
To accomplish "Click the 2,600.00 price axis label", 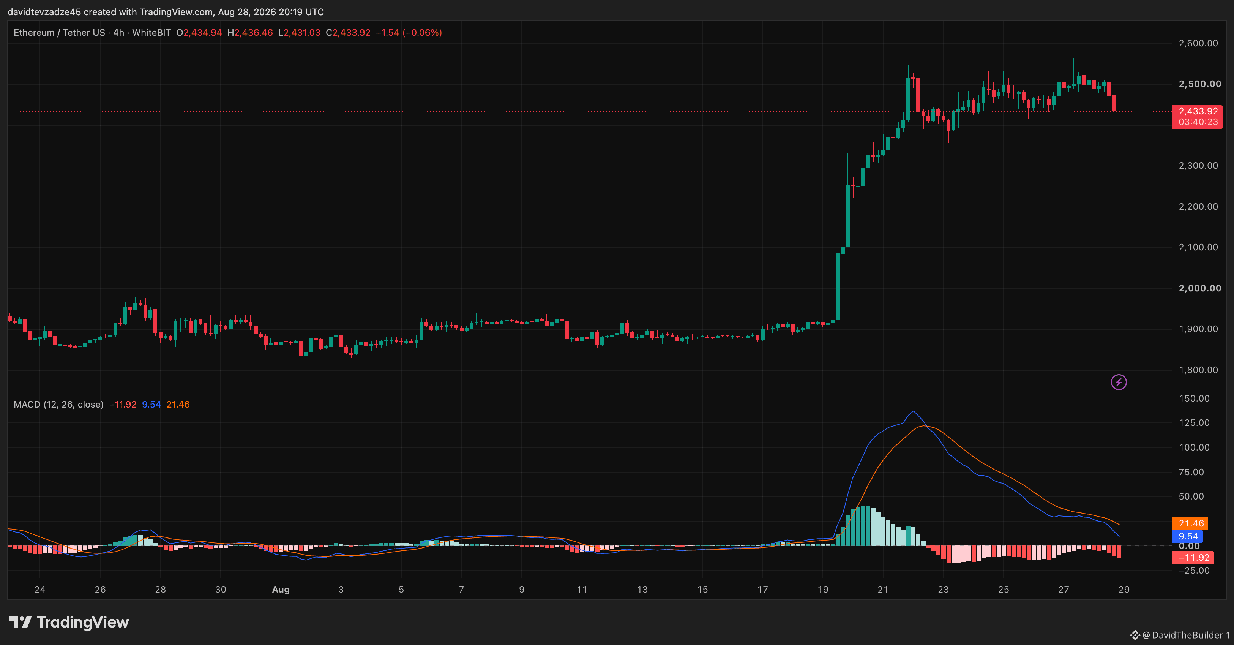I will (x=1198, y=43).
